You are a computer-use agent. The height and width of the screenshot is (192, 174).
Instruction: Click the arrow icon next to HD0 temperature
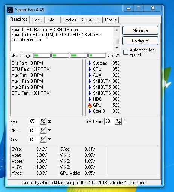pyautogui.click(x=90, y=99)
